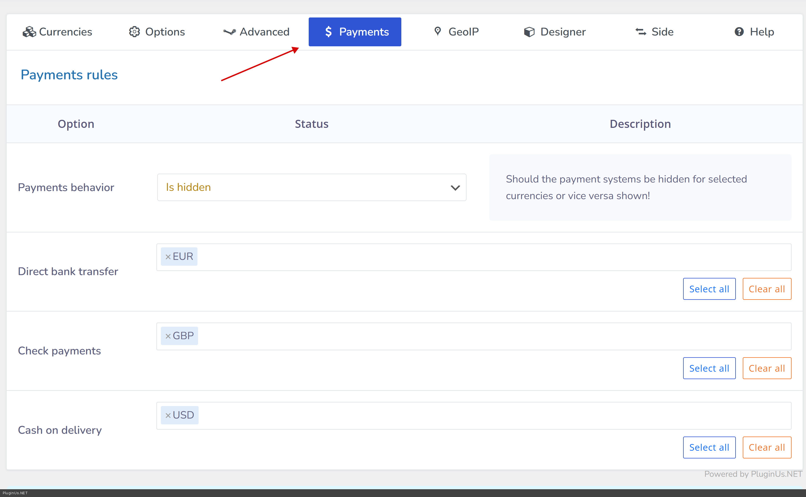Select all currencies for Cash on delivery
This screenshot has height=497, width=806.
coord(709,447)
